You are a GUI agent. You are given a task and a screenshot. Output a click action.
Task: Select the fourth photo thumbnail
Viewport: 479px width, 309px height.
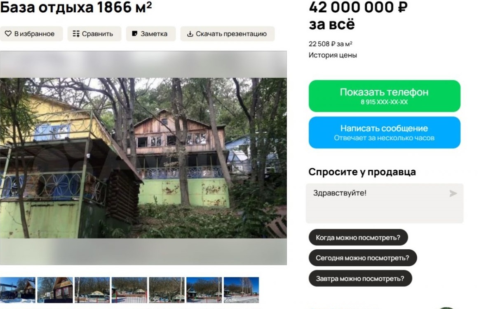129,290
